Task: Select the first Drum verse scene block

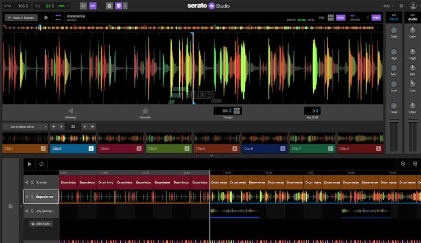Action: click(x=219, y=183)
